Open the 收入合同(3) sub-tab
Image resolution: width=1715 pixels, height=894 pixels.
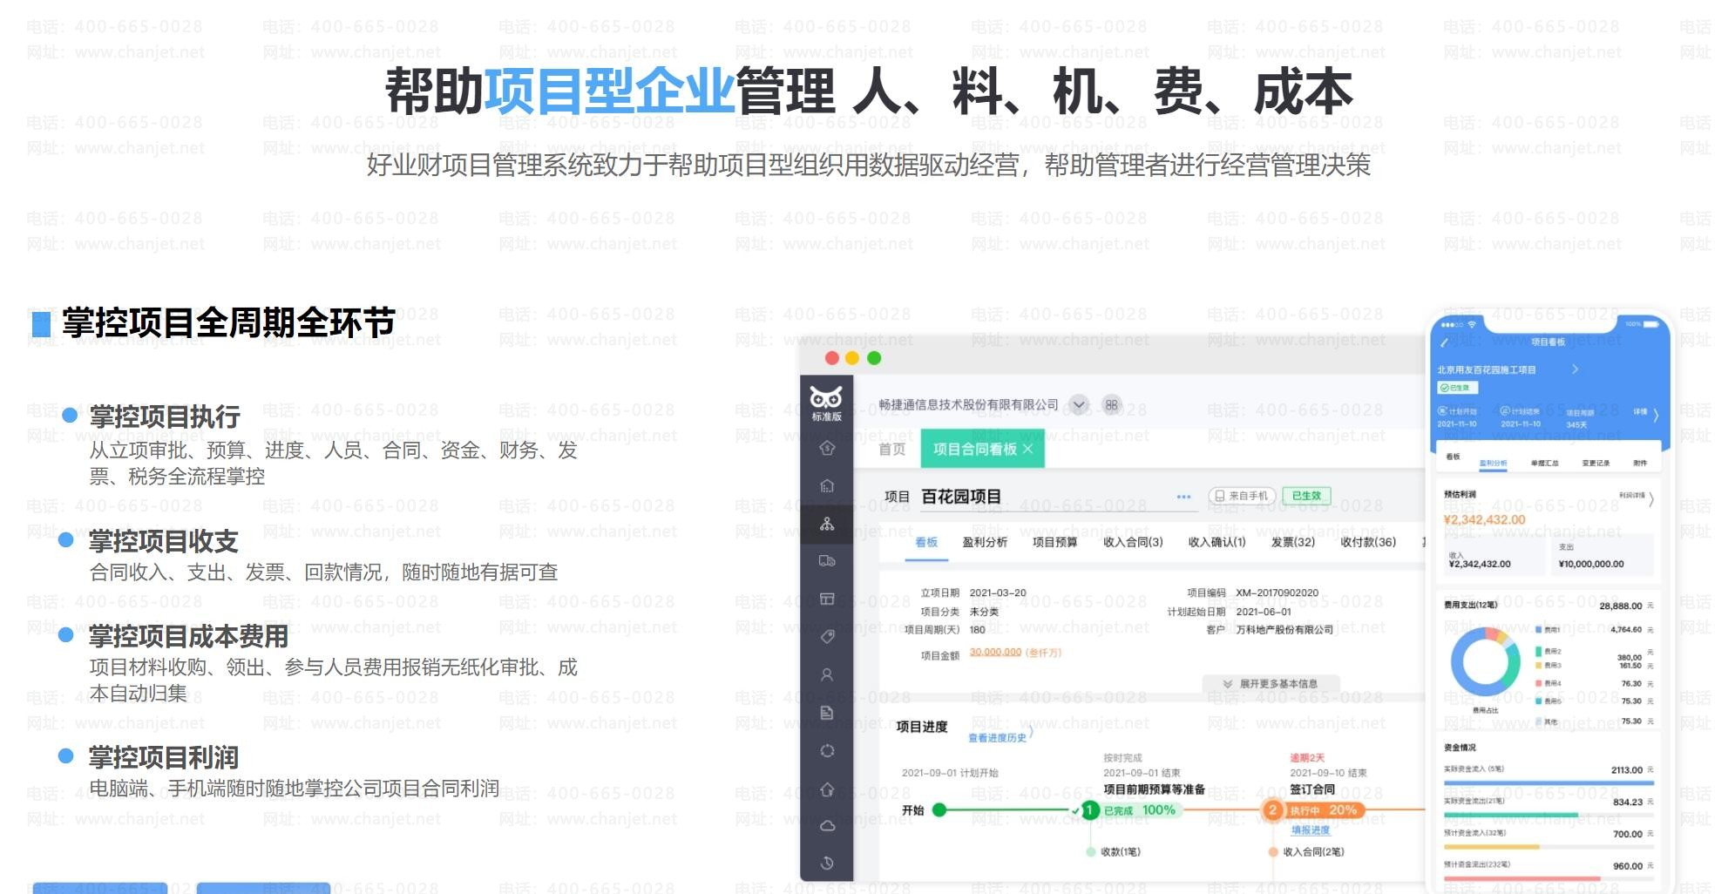pyautogui.click(x=1133, y=542)
